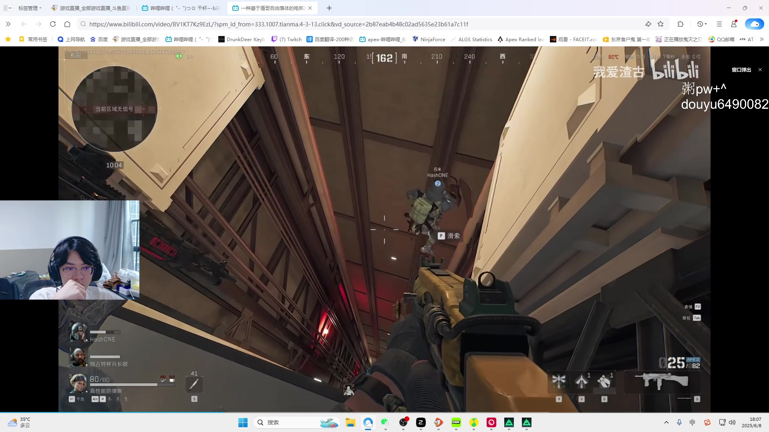
Task: Click the 背包 Tab backpack prompt
Action: coord(692,318)
